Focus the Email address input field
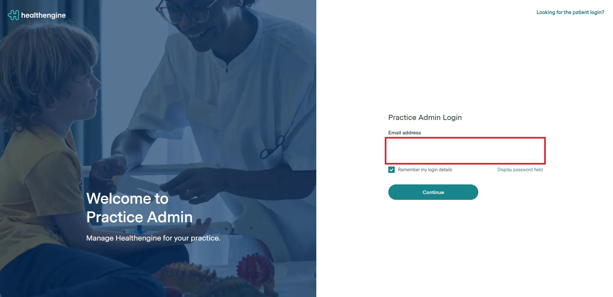The height and width of the screenshot is (297, 613). (465, 150)
